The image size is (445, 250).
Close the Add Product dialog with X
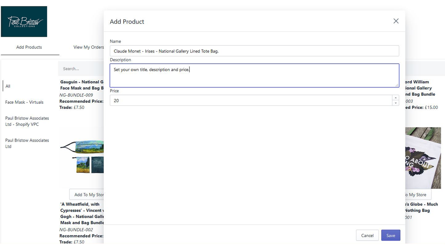coord(396,21)
